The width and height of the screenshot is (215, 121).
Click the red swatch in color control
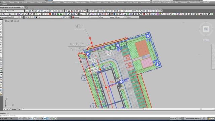coord(73,17)
